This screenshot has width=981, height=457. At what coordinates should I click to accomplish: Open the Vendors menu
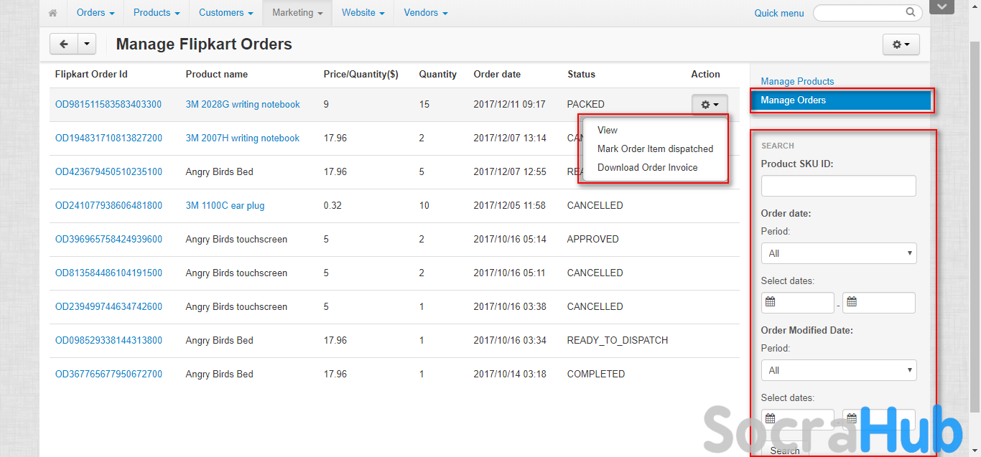click(425, 13)
